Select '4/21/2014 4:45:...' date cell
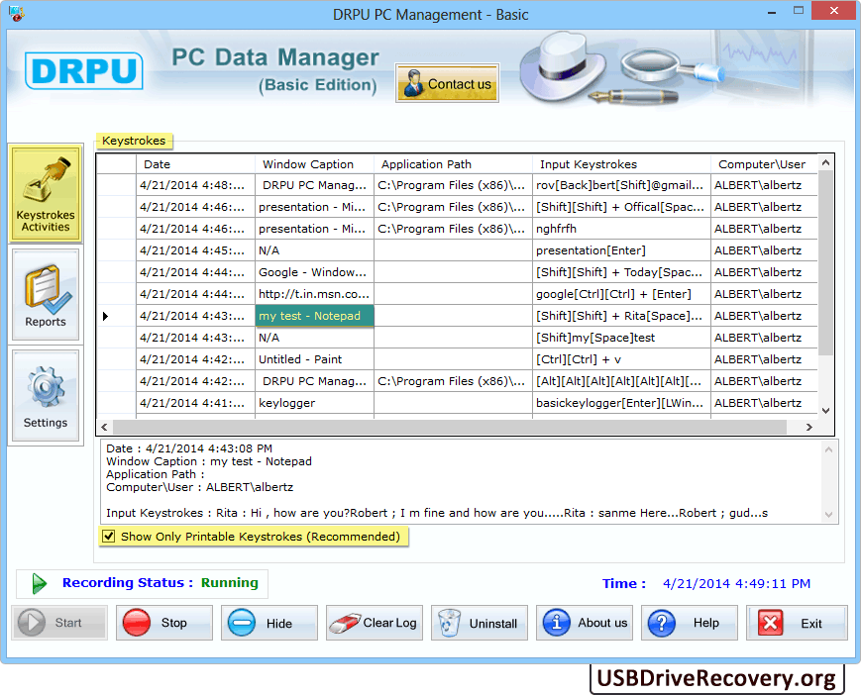Viewport: 861px width, 695px height. pos(195,250)
